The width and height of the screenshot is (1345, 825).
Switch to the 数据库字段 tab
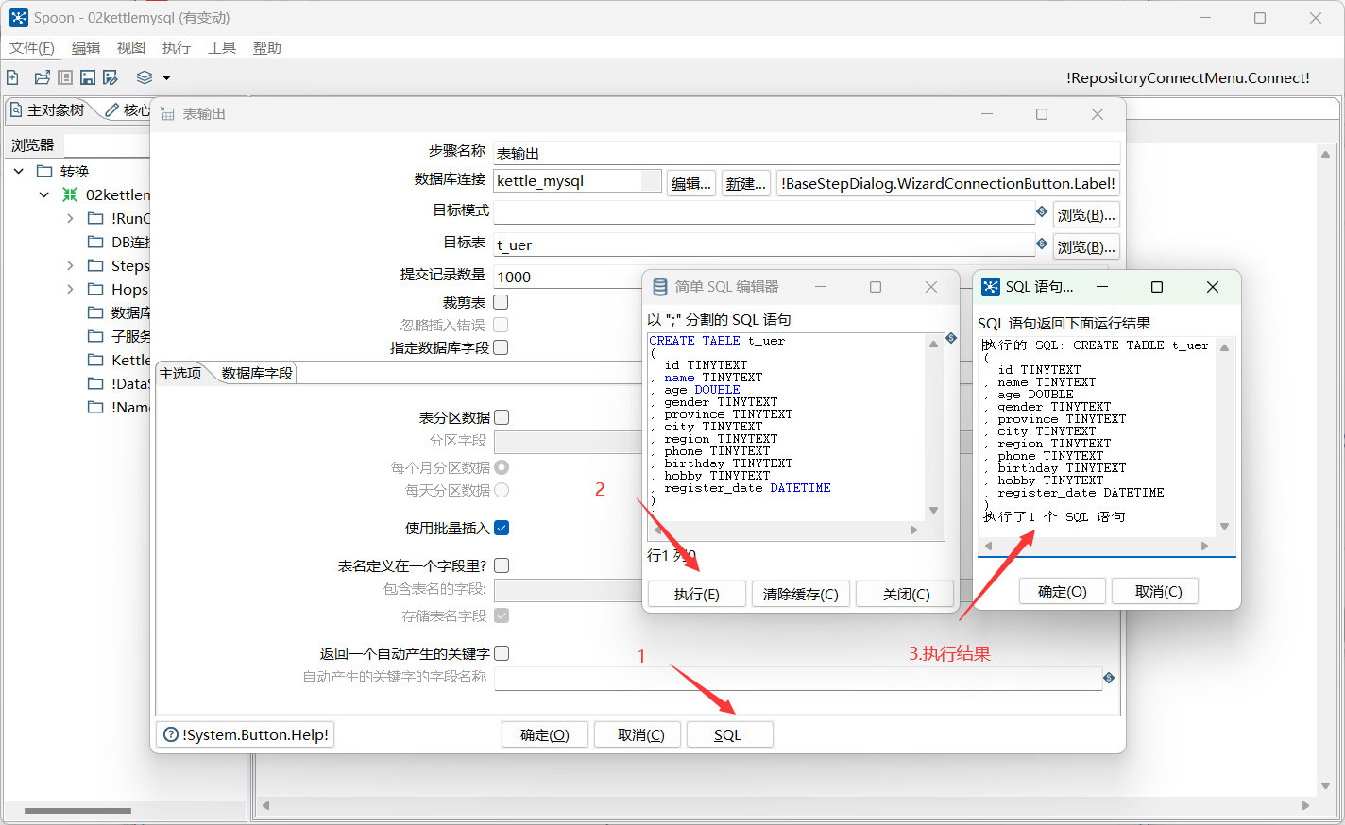pos(258,372)
